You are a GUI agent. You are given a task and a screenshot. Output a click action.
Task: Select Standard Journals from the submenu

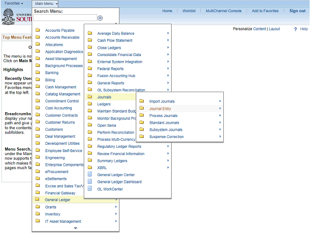coord(164,123)
